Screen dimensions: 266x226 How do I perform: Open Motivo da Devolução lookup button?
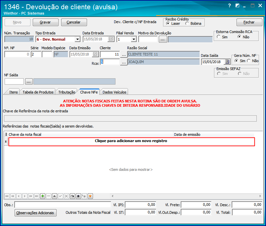pos(163,39)
